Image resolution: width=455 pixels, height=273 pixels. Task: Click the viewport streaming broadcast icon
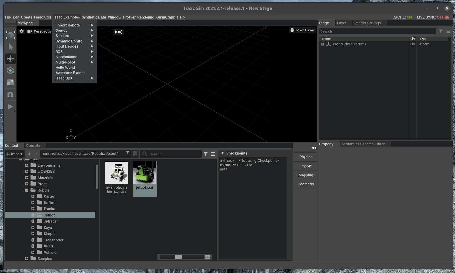click(x=119, y=32)
